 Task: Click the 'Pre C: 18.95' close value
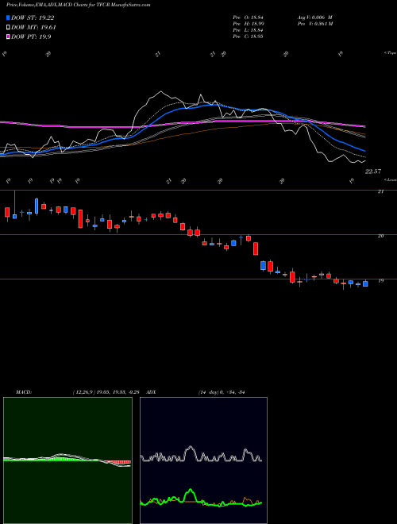point(249,37)
